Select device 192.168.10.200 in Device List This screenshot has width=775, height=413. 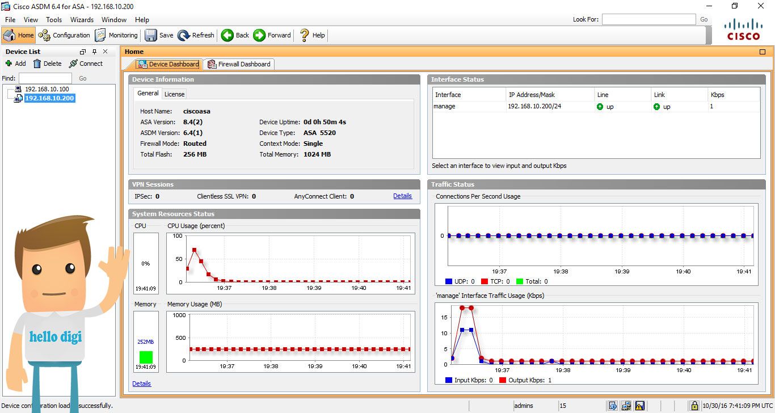point(49,98)
